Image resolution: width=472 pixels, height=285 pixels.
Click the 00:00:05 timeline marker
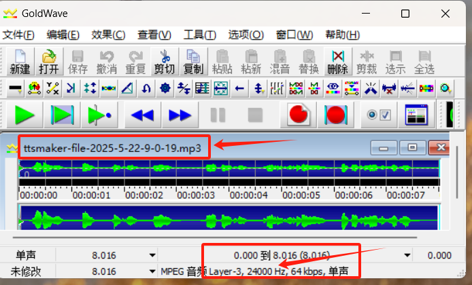click(x=301, y=195)
